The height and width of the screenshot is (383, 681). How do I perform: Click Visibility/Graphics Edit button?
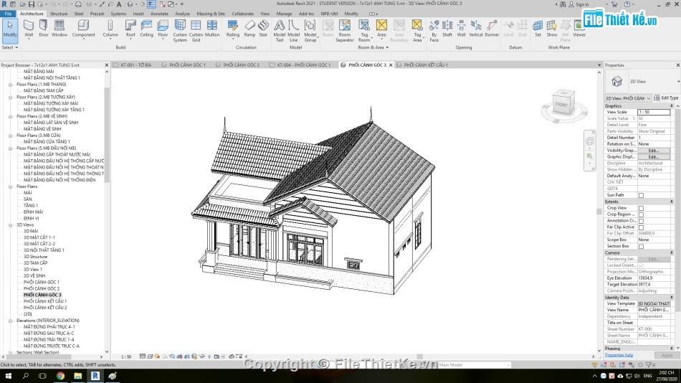(x=653, y=151)
